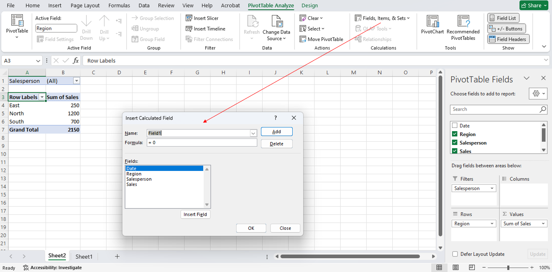Open the Salesperson filter dropdown in B1
552x272 pixels.
click(75, 80)
